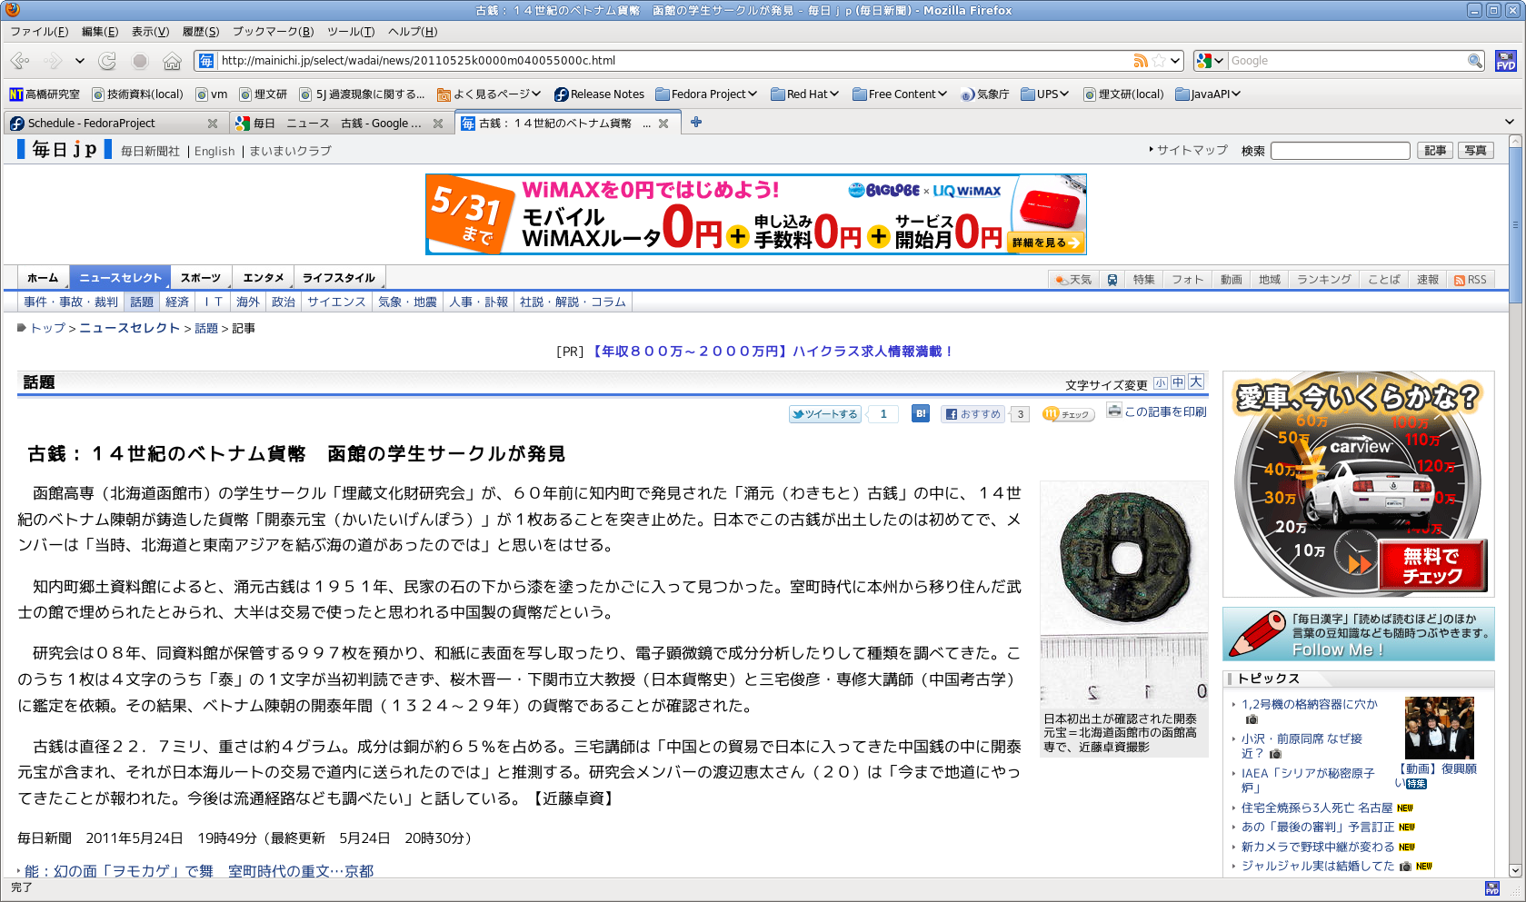Click the site 検索 text field
The image size is (1526, 902).
[1340, 151]
